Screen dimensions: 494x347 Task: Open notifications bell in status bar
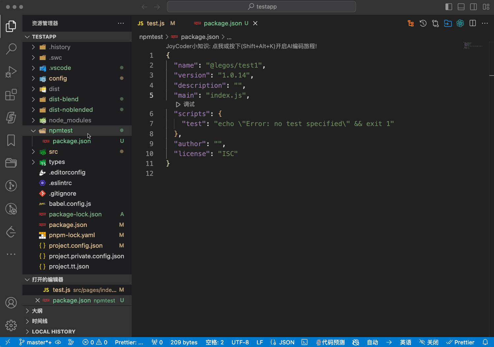click(485, 342)
